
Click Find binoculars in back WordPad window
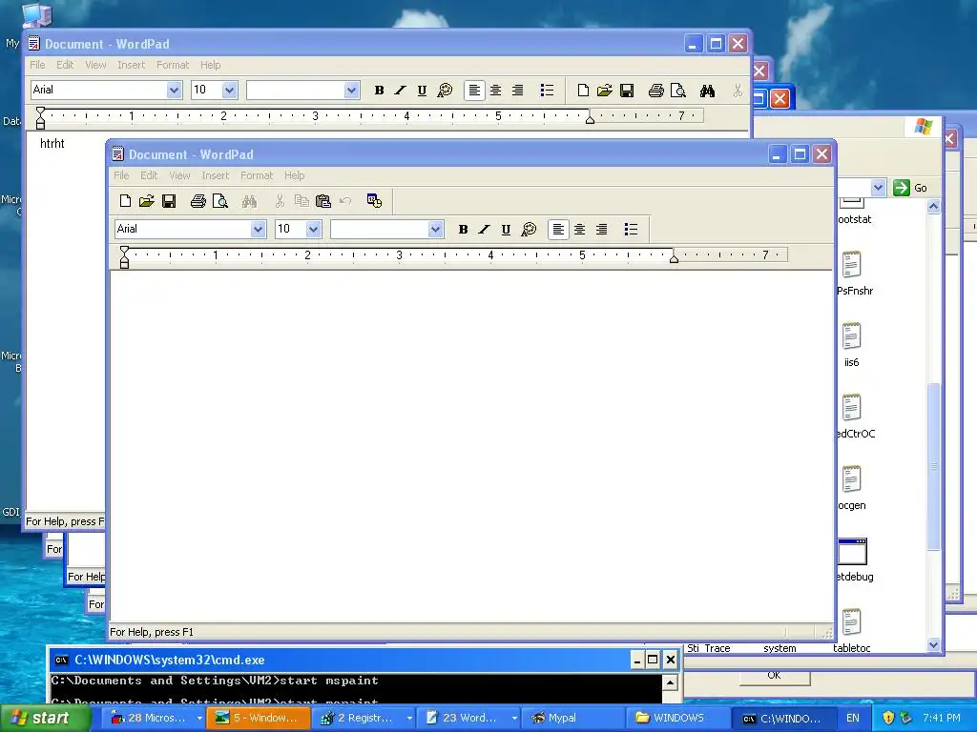[707, 91]
